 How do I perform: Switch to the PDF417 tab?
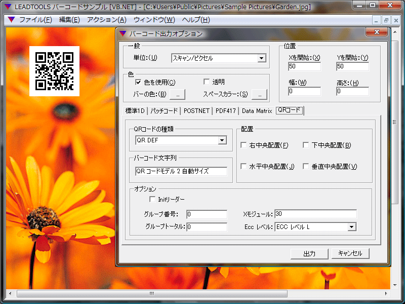226,110
